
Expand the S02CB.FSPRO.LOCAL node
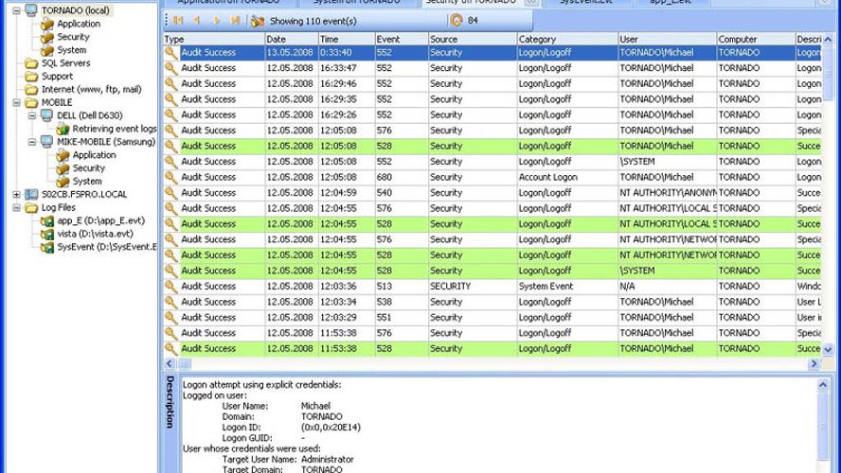pyautogui.click(x=16, y=195)
